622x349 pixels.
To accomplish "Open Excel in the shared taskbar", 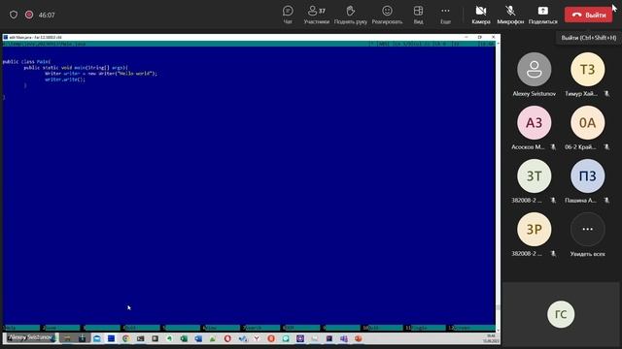I will point(184,338).
